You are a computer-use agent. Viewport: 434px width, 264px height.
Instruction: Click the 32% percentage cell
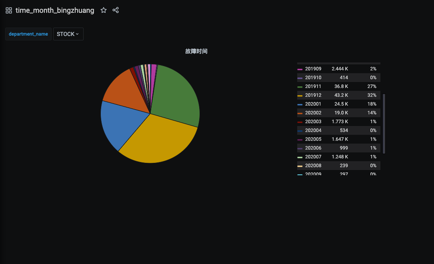(x=372, y=95)
